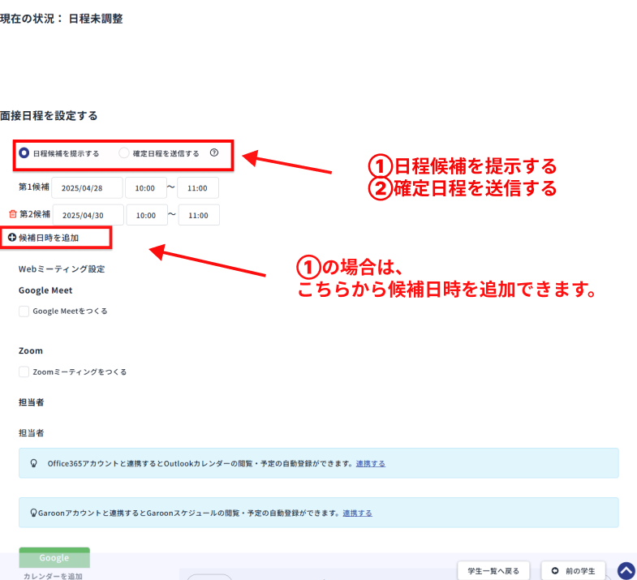Go back with 学生一覧へ戻る button

click(x=493, y=570)
